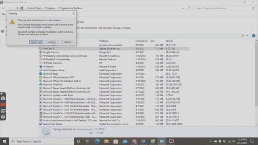
Task: Select Product Improvement Study for HP DeskJet
Action: click(70, 120)
